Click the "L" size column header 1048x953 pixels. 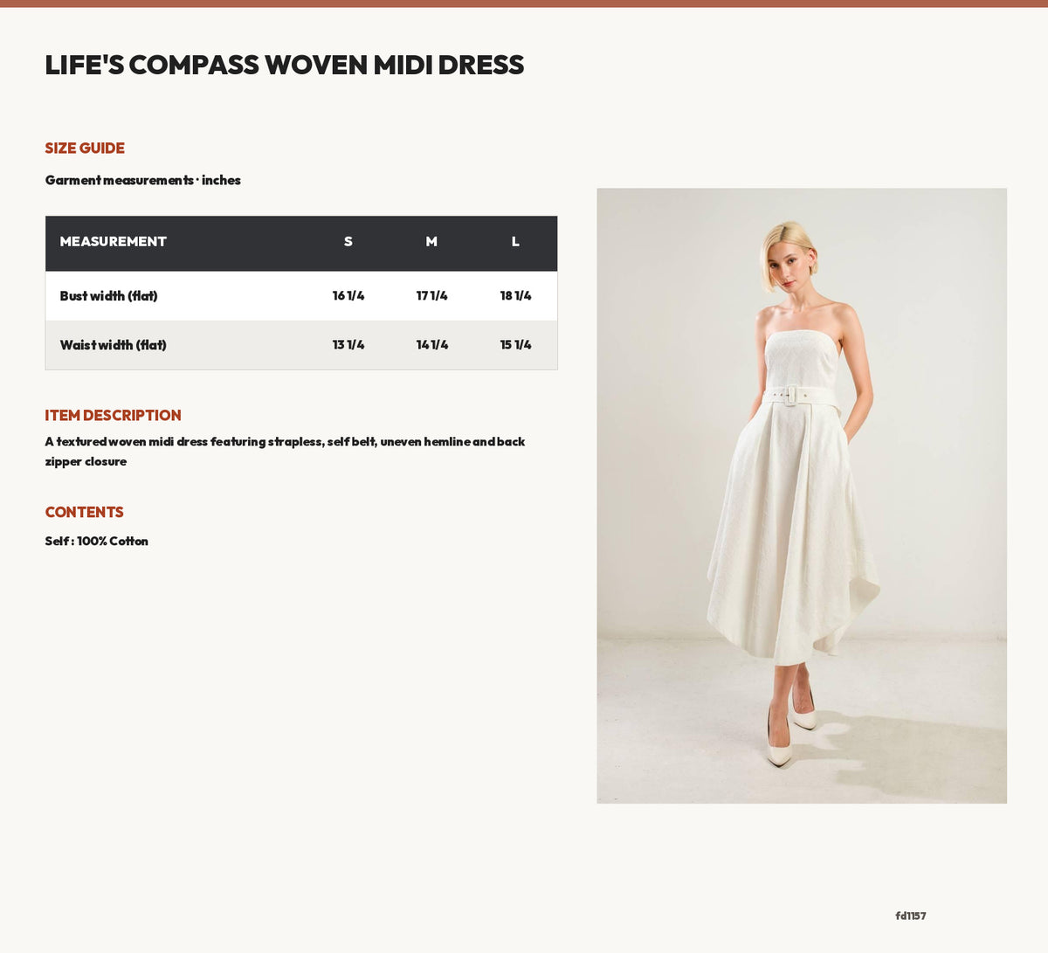(x=515, y=242)
